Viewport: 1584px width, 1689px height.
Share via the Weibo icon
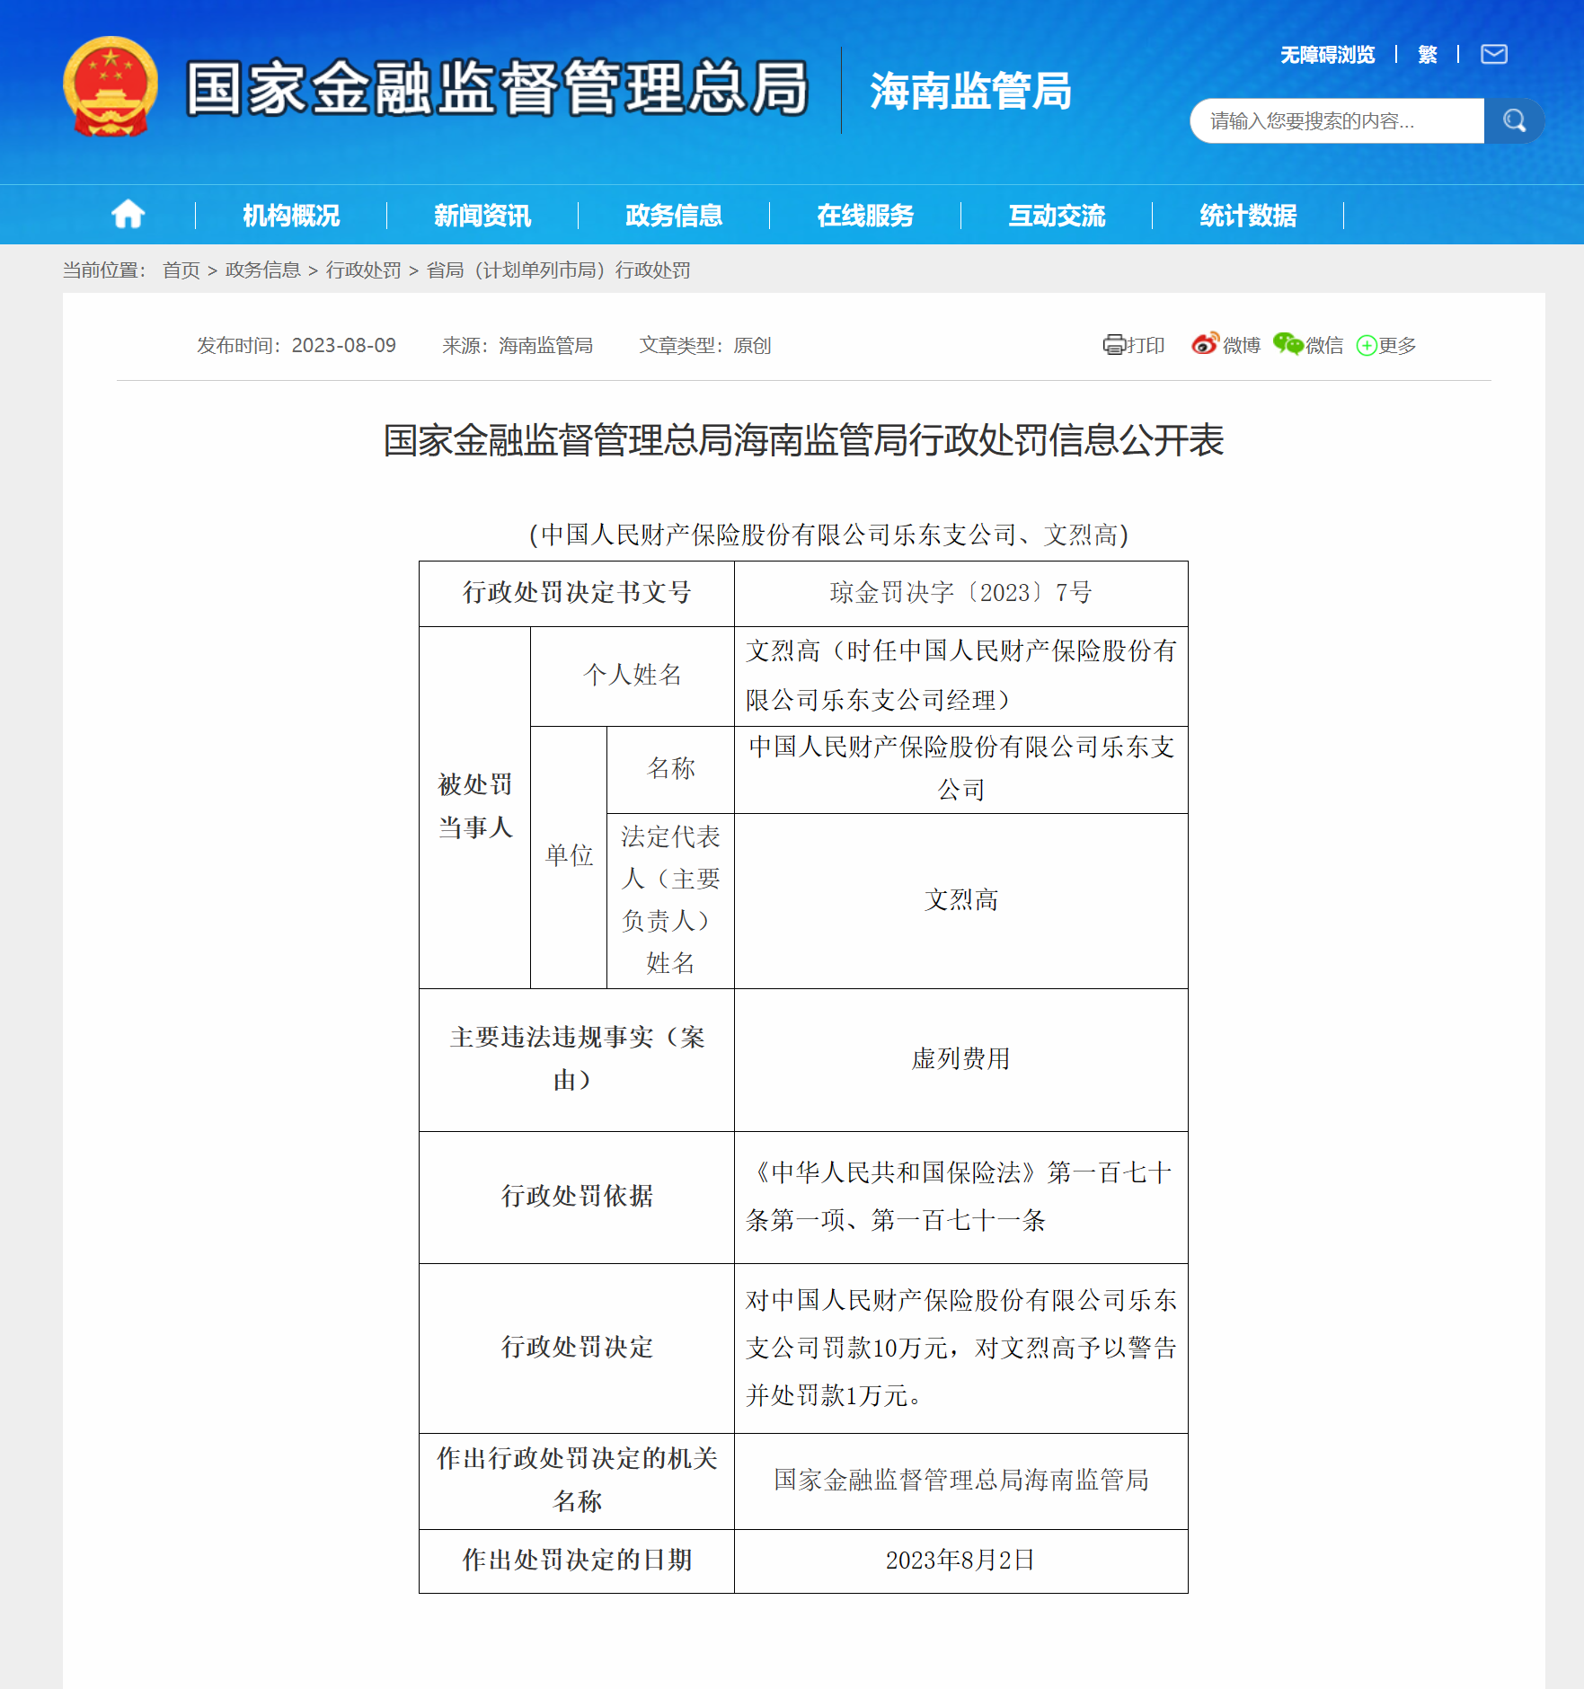click(1205, 344)
